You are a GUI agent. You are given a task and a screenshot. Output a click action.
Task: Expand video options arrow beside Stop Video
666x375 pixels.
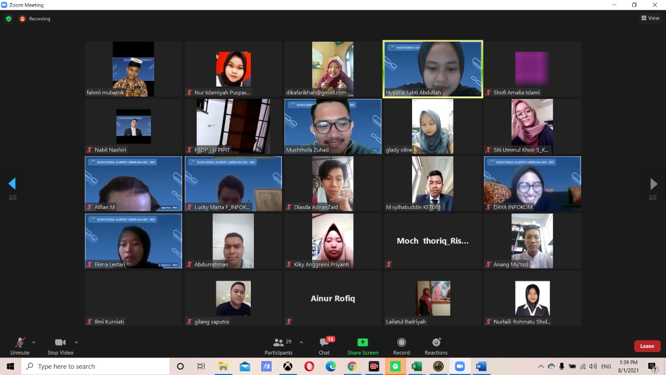76,342
